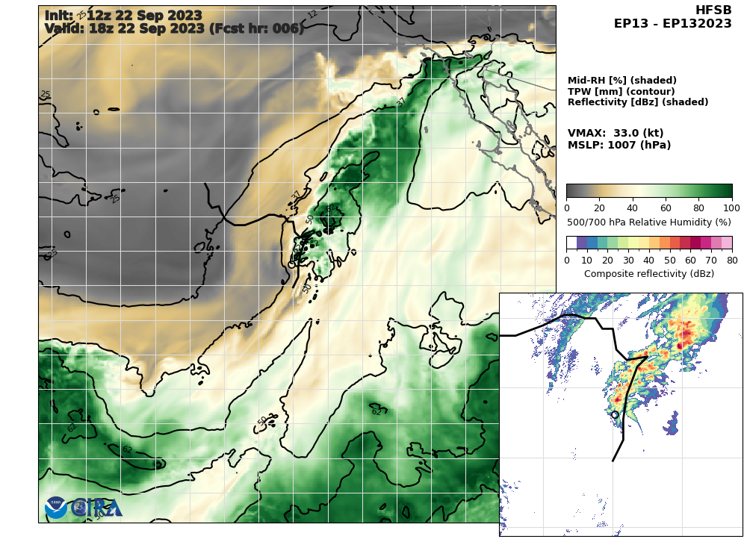Click the "Reflectivity [dBz] (shaded)" legend line
This screenshot has height=539, width=747.
point(637,102)
